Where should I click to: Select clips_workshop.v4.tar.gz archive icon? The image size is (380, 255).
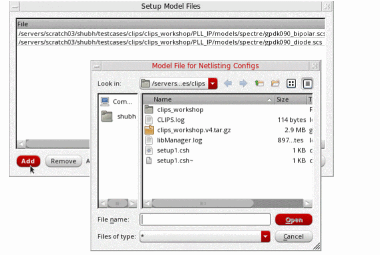tap(149, 130)
